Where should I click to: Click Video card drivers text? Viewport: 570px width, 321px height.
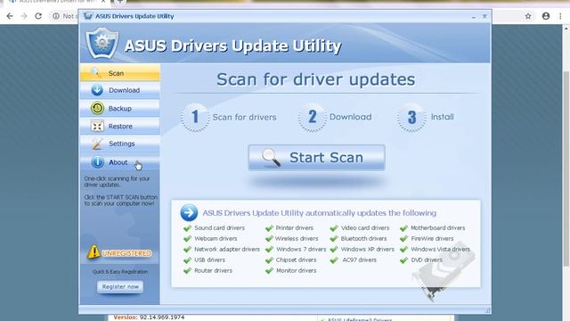(x=365, y=228)
